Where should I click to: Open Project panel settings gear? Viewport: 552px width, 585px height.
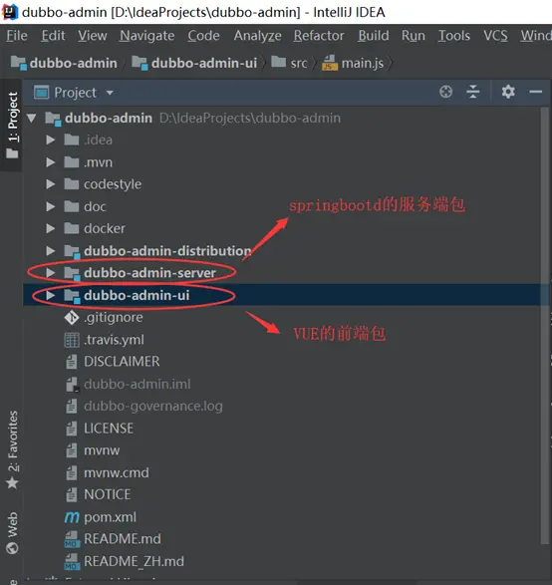[508, 92]
